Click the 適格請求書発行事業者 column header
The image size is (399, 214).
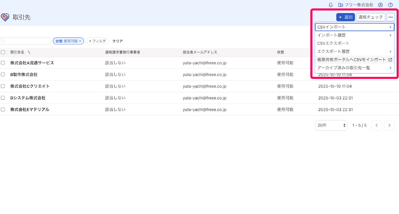[123, 52]
